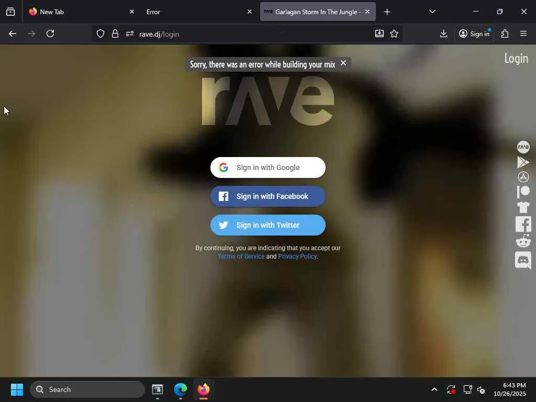Screen dimensions: 536x402
Task: Open the extensions puzzle icon
Action: 505,33
